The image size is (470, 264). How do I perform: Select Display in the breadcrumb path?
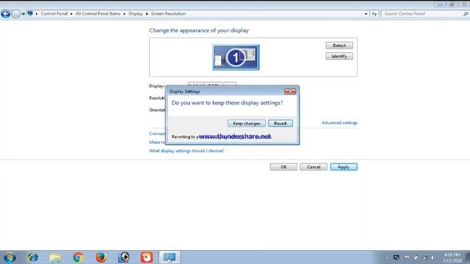pos(135,14)
